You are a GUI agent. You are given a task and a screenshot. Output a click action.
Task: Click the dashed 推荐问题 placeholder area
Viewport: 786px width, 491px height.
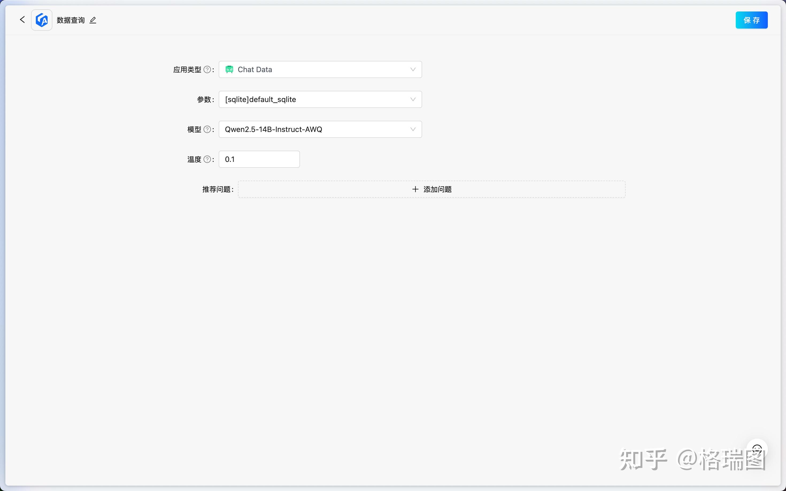(431, 189)
